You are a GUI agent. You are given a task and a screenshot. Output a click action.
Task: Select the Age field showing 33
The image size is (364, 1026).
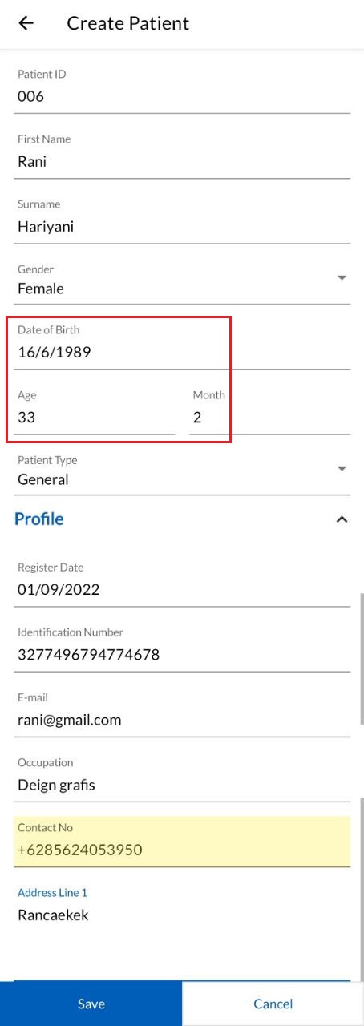coord(95,409)
